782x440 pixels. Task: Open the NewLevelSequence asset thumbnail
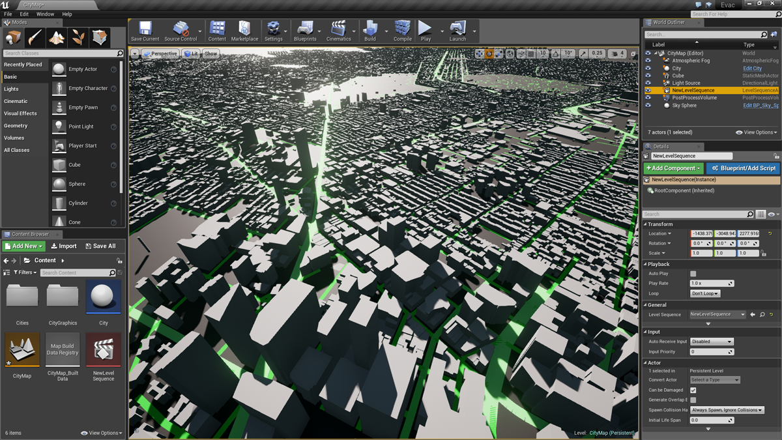tap(102, 350)
